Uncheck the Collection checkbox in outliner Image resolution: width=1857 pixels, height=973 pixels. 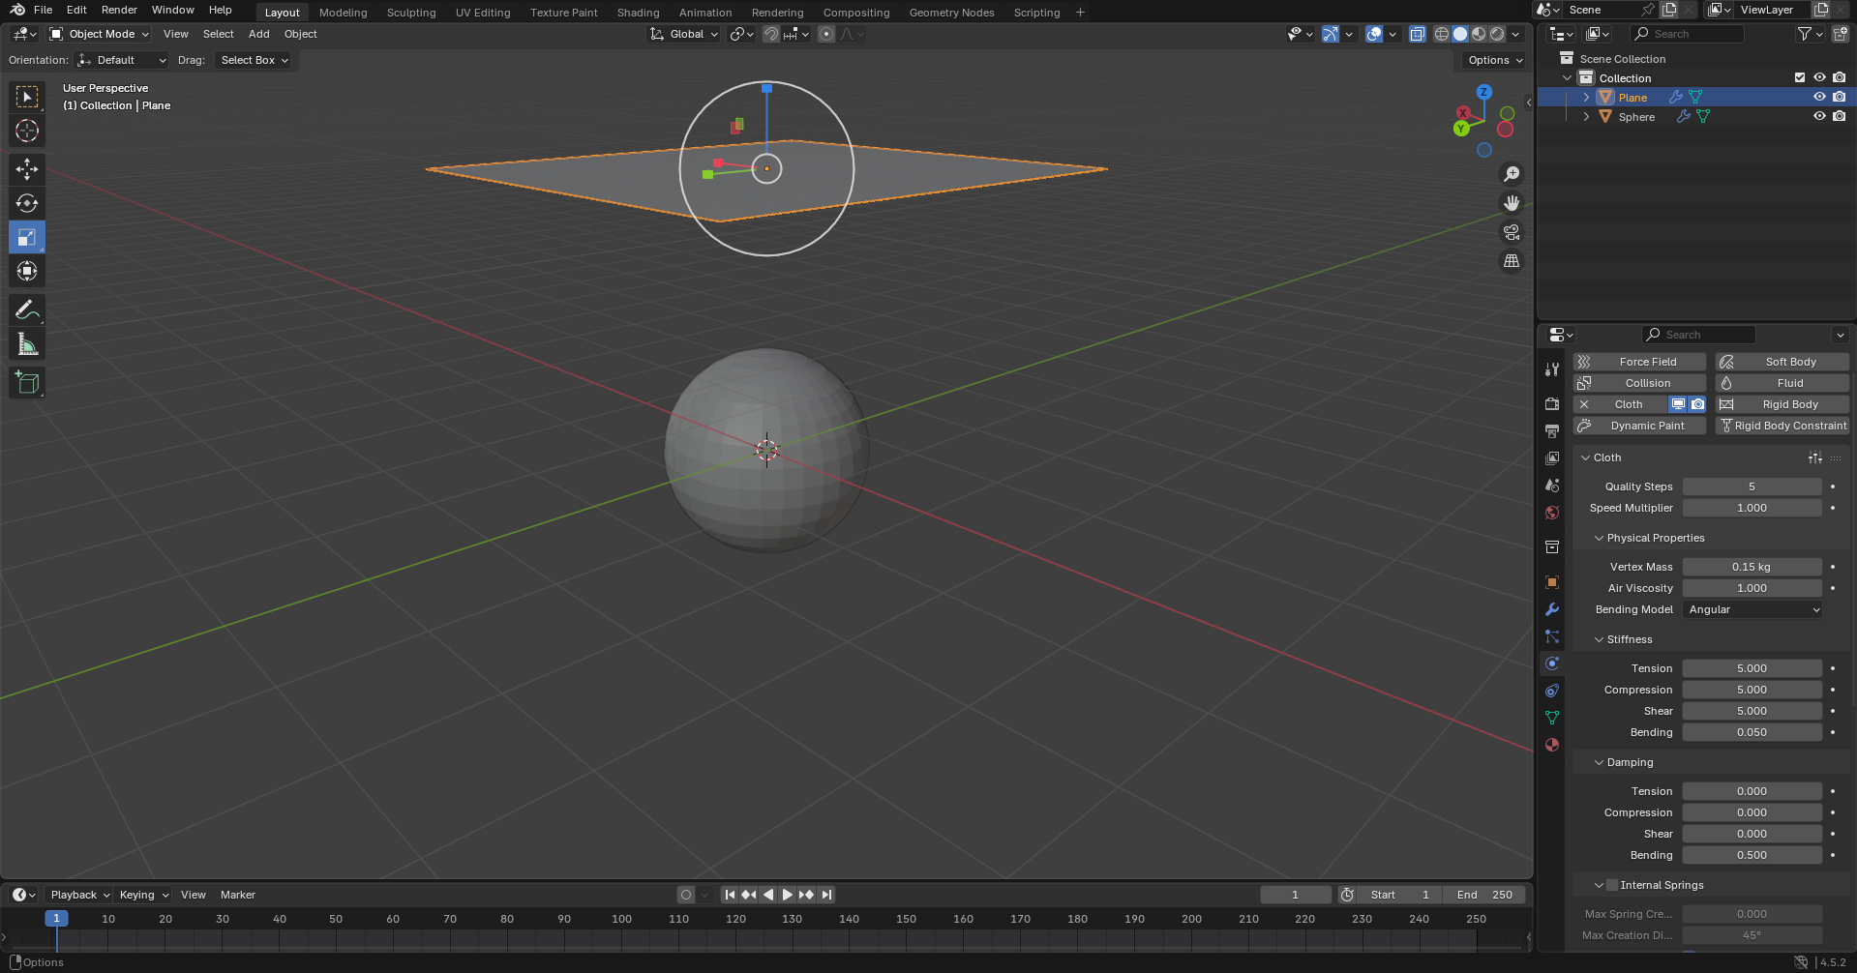click(1799, 77)
